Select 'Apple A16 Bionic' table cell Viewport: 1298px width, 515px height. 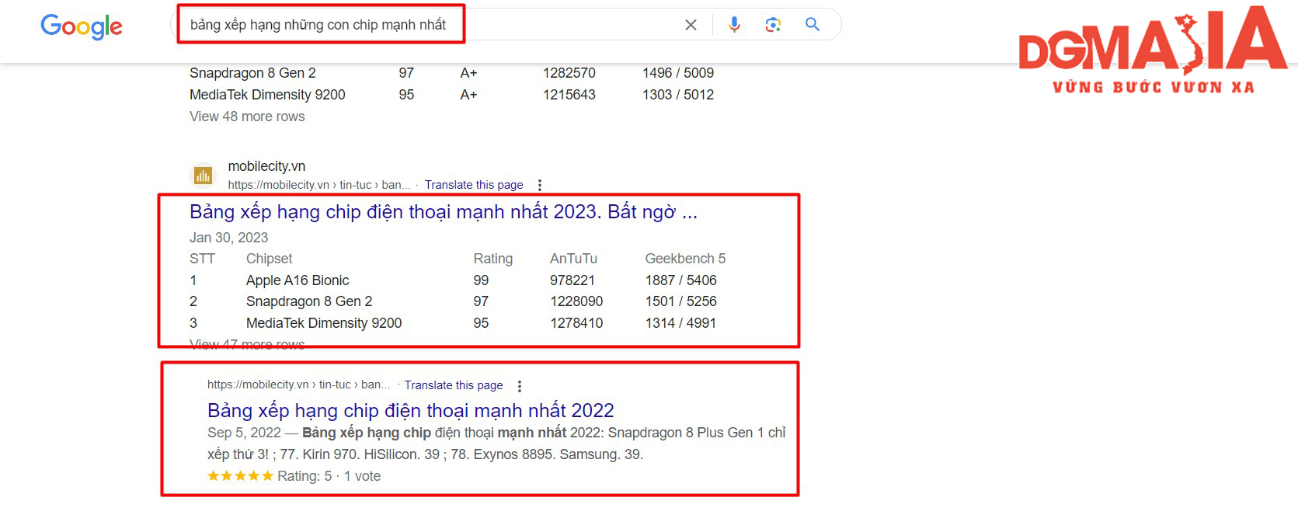[298, 280]
